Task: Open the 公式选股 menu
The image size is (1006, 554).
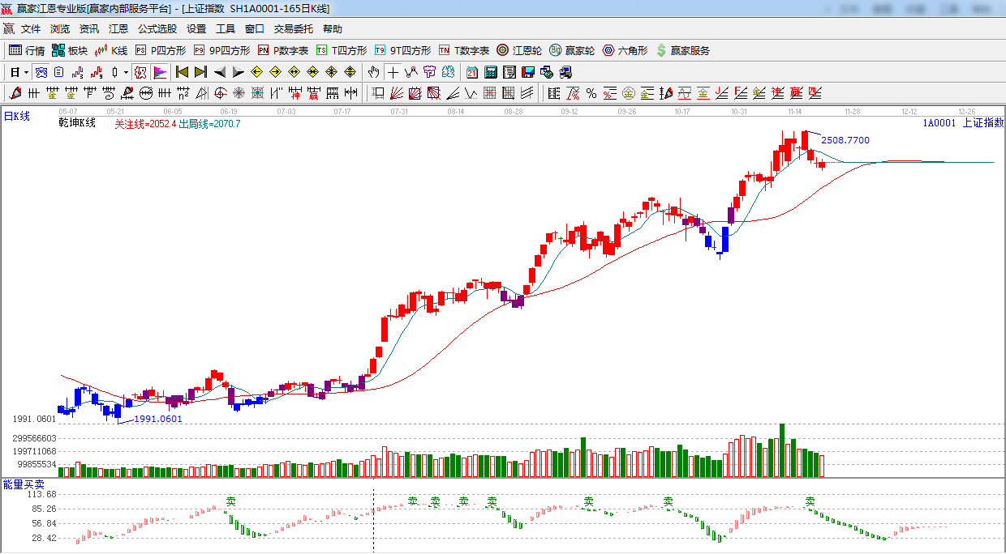Action: point(157,29)
